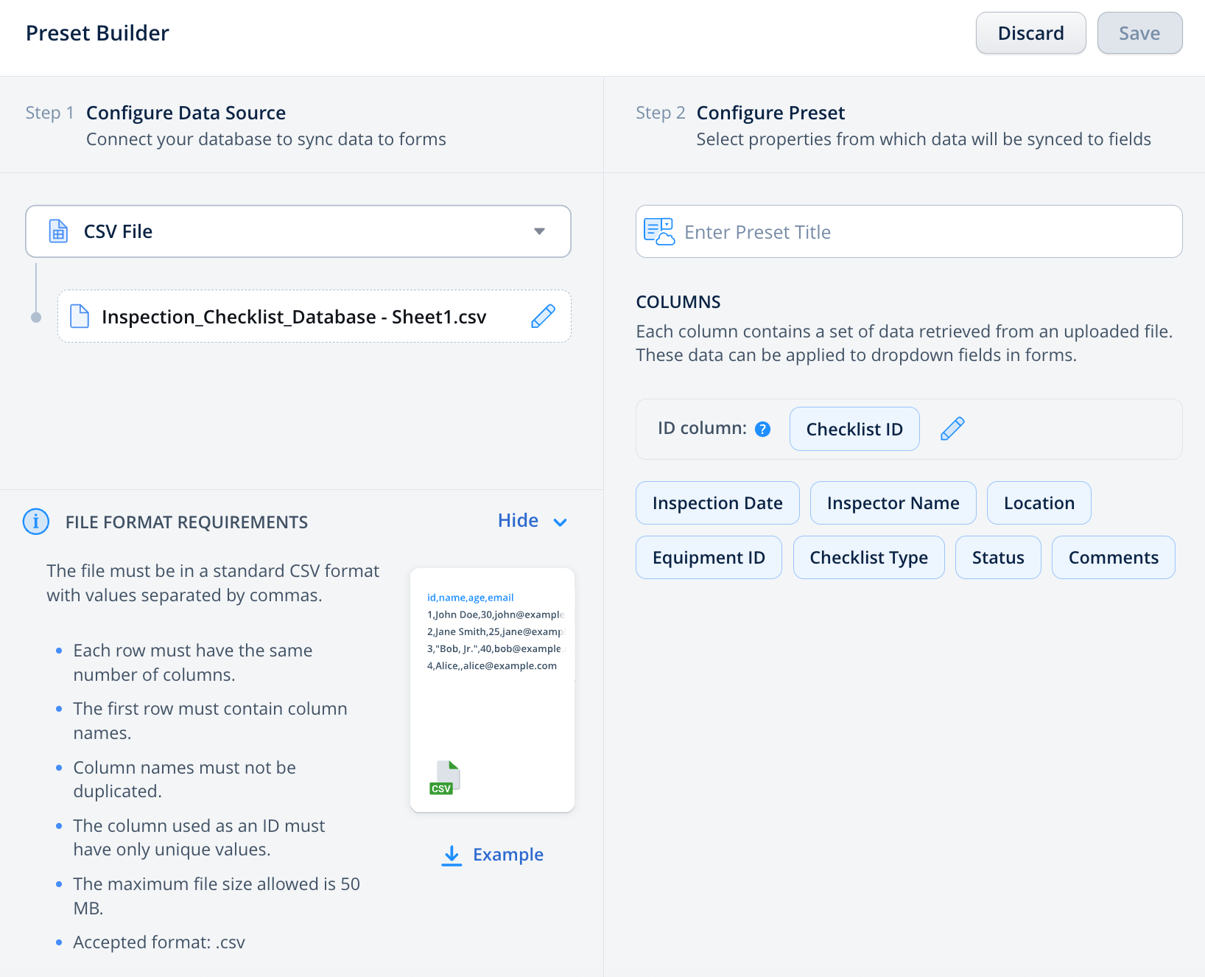The height and width of the screenshot is (977, 1205).
Task: Click the sample CSV preview thumbnail
Action: pyautogui.click(x=492, y=689)
